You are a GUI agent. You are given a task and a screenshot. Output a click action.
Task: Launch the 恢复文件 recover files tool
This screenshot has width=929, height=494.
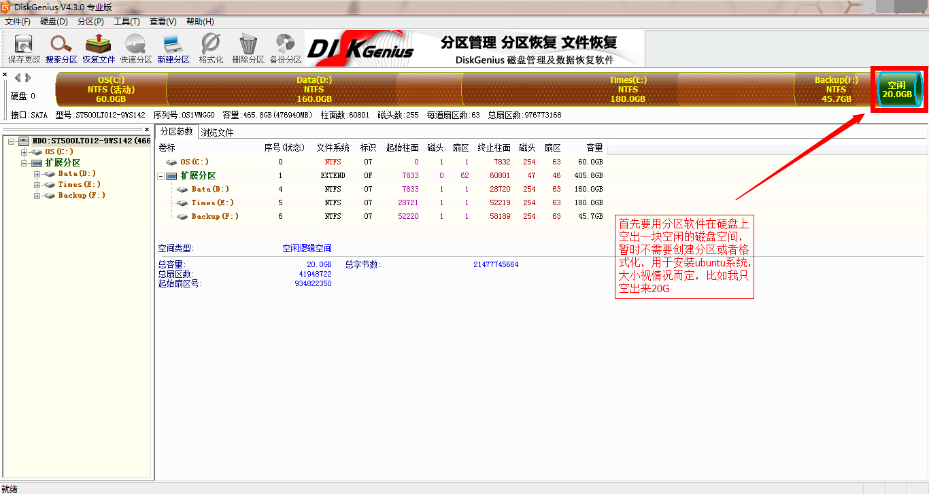pyautogui.click(x=99, y=49)
